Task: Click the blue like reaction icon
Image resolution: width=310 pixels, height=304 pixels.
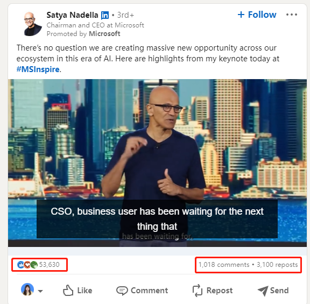Action: pyautogui.click(x=20, y=265)
